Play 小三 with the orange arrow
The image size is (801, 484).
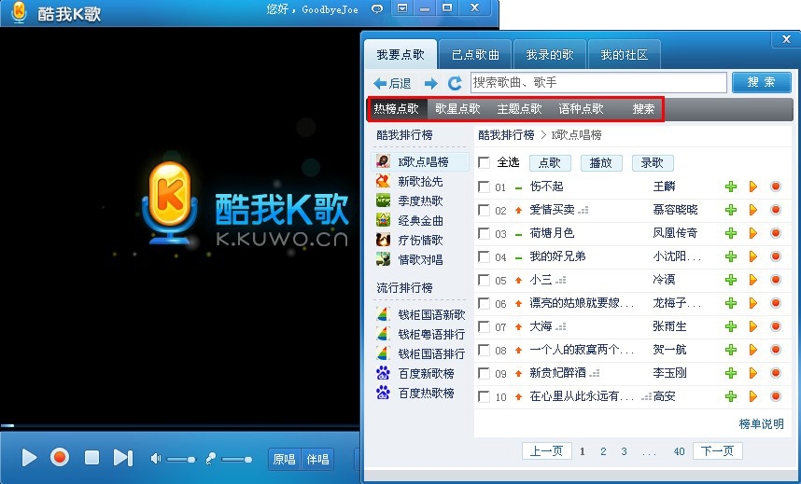click(x=753, y=280)
